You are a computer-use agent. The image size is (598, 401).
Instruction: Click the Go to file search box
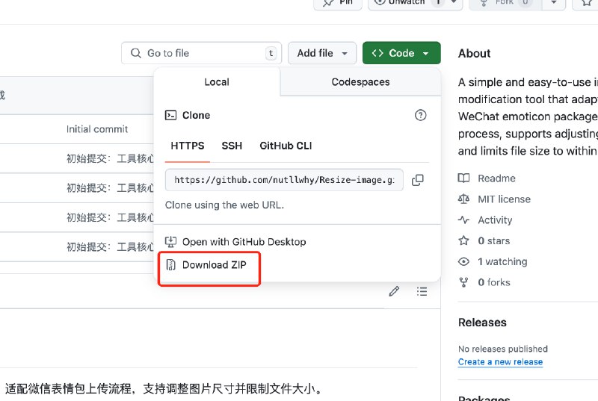tap(201, 53)
